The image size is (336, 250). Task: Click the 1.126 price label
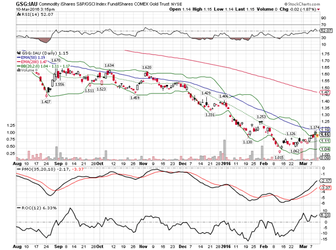click(291, 134)
